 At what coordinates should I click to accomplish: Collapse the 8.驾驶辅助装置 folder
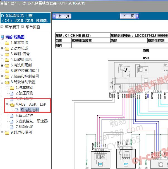[x=2, y=82]
